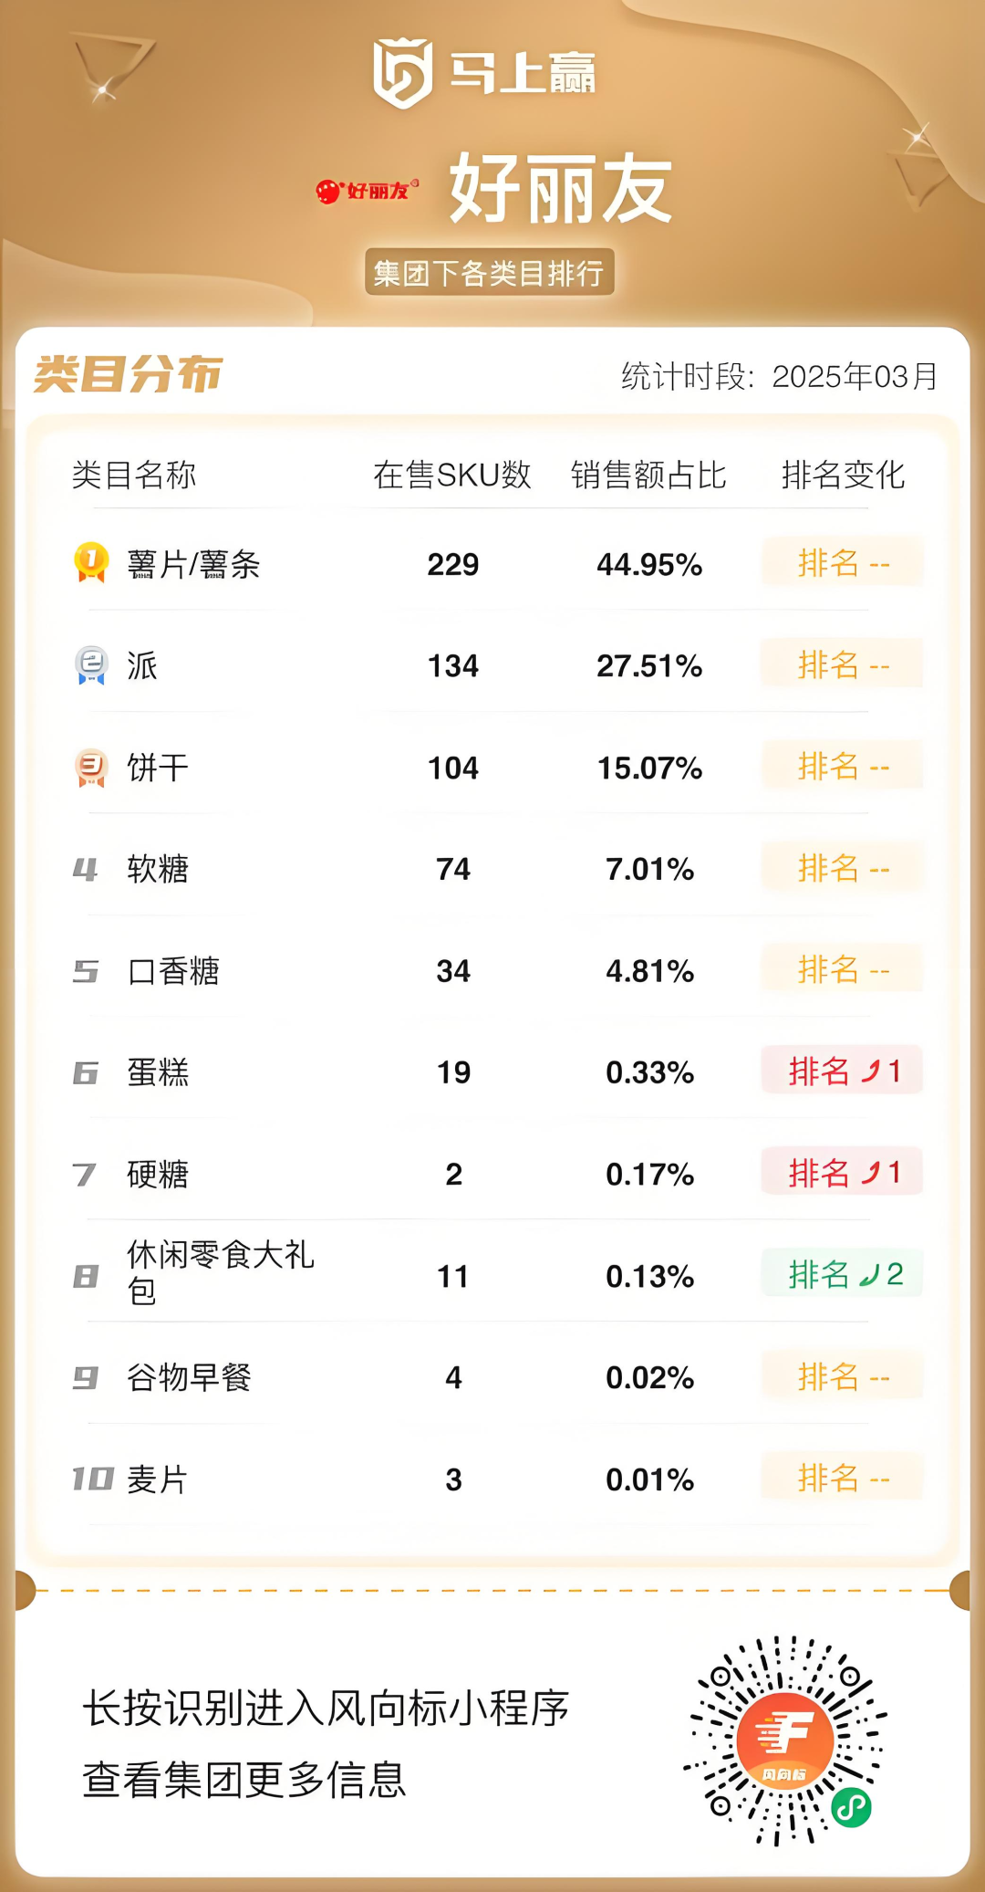Click the 统计时段 2025年03月 date text
This screenshot has width=985, height=1892.
780,376
